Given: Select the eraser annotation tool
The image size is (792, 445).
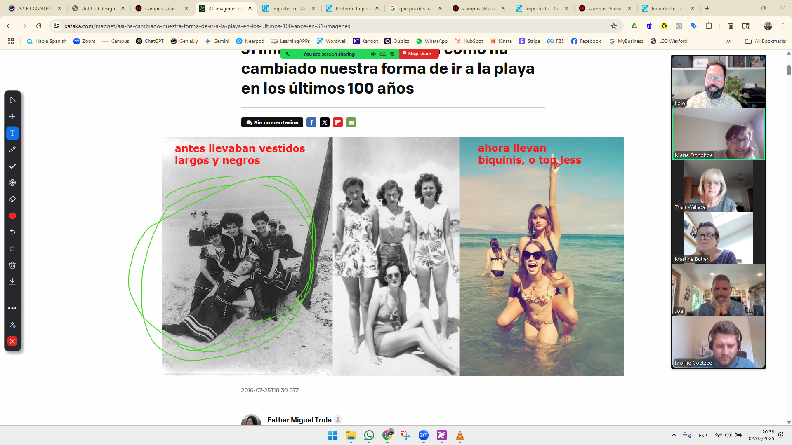Looking at the screenshot, I should coord(12,199).
